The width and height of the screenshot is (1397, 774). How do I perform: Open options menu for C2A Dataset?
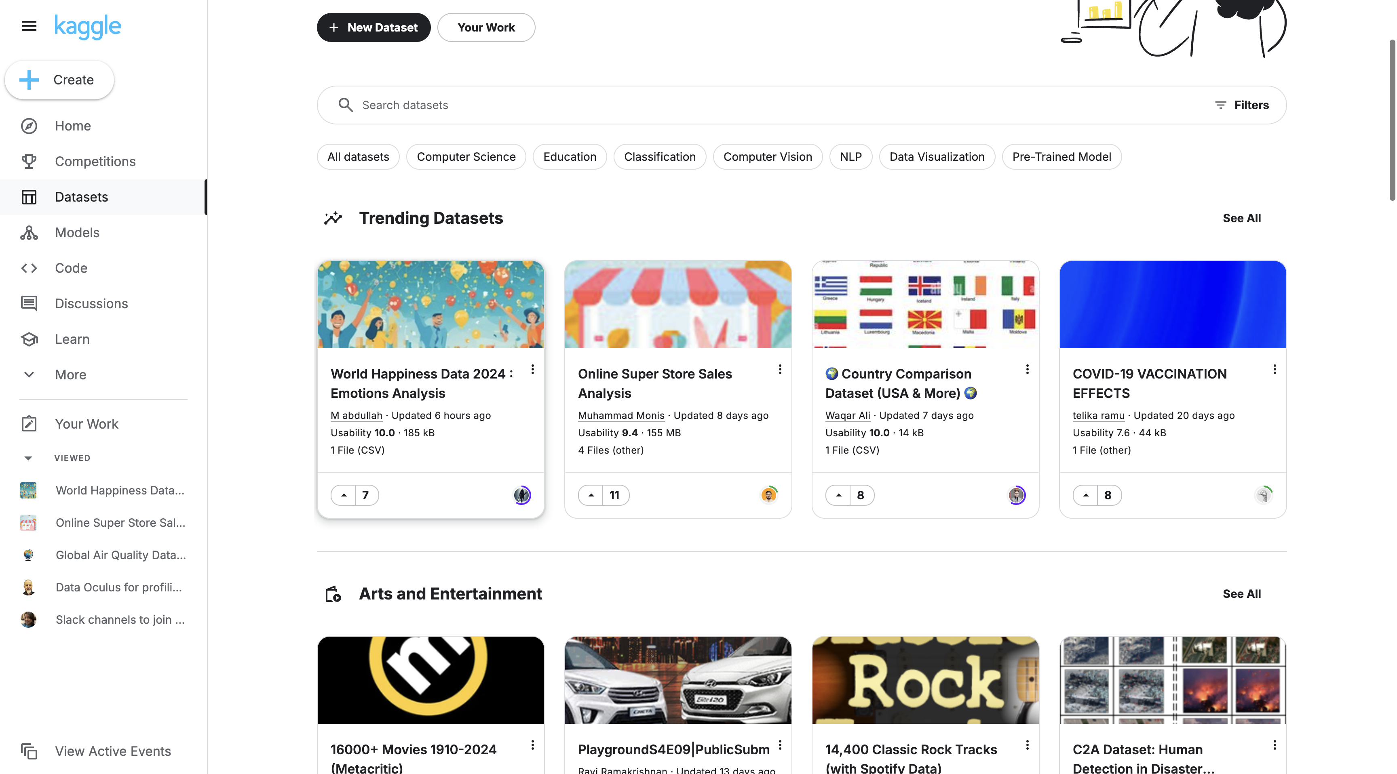pyautogui.click(x=1275, y=745)
